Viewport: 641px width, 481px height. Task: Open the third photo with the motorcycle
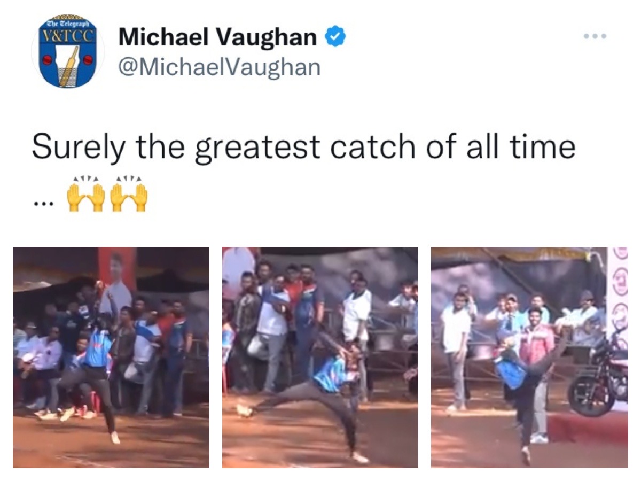529,357
